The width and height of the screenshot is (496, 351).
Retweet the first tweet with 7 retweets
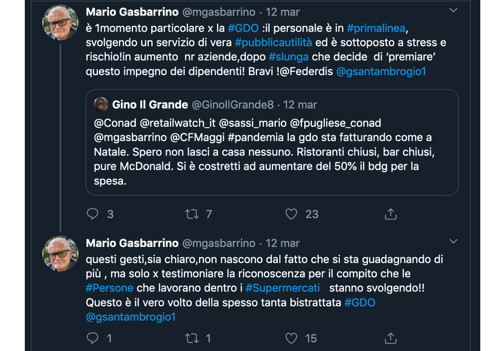point(192,214)
